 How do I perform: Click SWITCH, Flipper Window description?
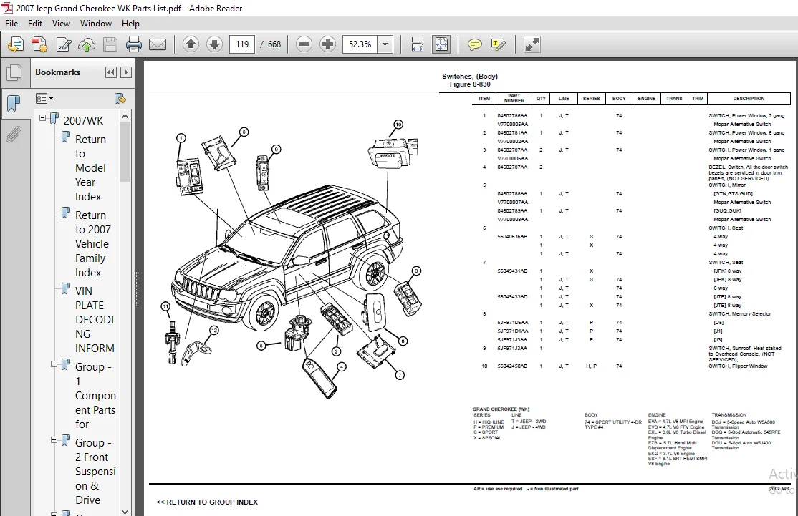(738, 366)
